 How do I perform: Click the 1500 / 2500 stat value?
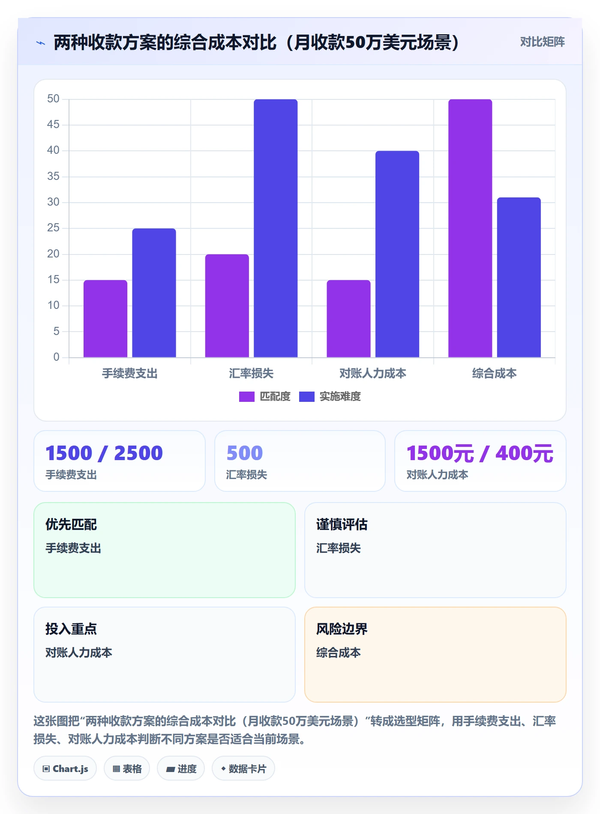104,453
